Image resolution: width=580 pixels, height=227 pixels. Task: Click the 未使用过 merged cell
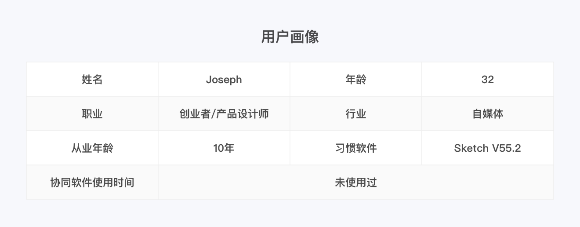pyautogui.click(x=356, y=182)
